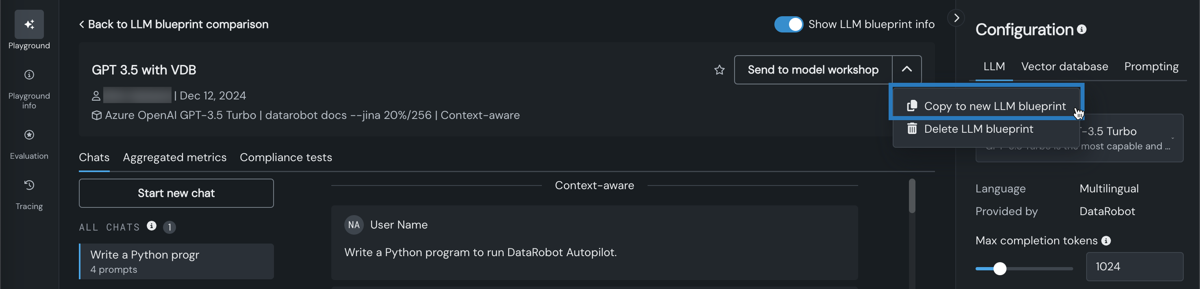Open the Evaluation star icon
The width and height of the screenshot is (1200, 289).
[29, 135]
